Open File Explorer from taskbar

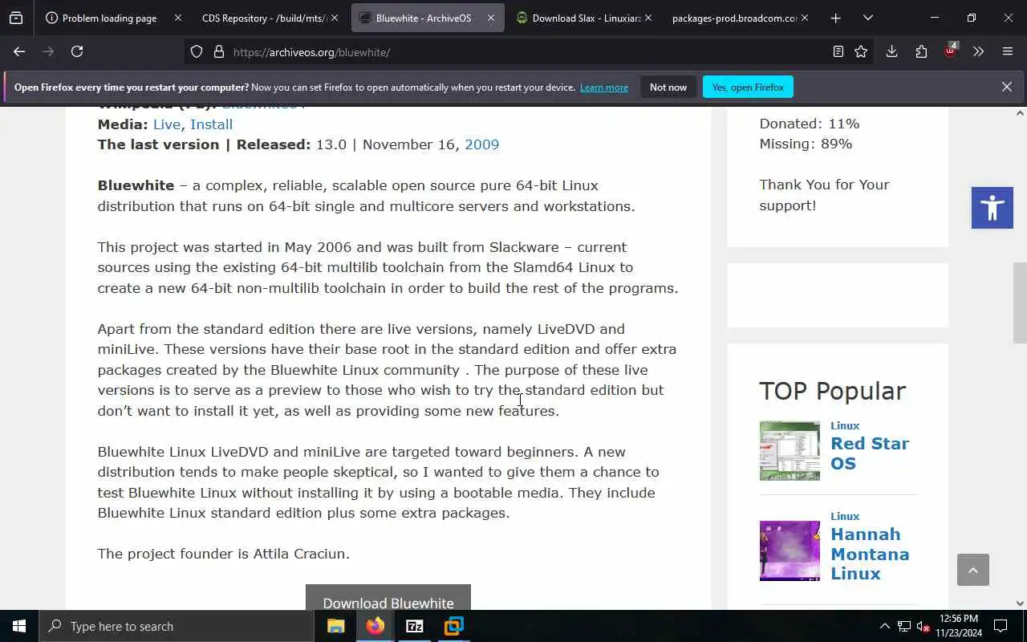[x=335, y=626]
